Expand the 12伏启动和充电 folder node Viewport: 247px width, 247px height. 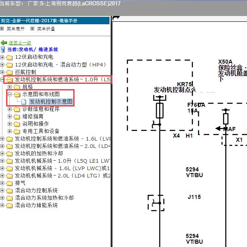coord(2,57)
